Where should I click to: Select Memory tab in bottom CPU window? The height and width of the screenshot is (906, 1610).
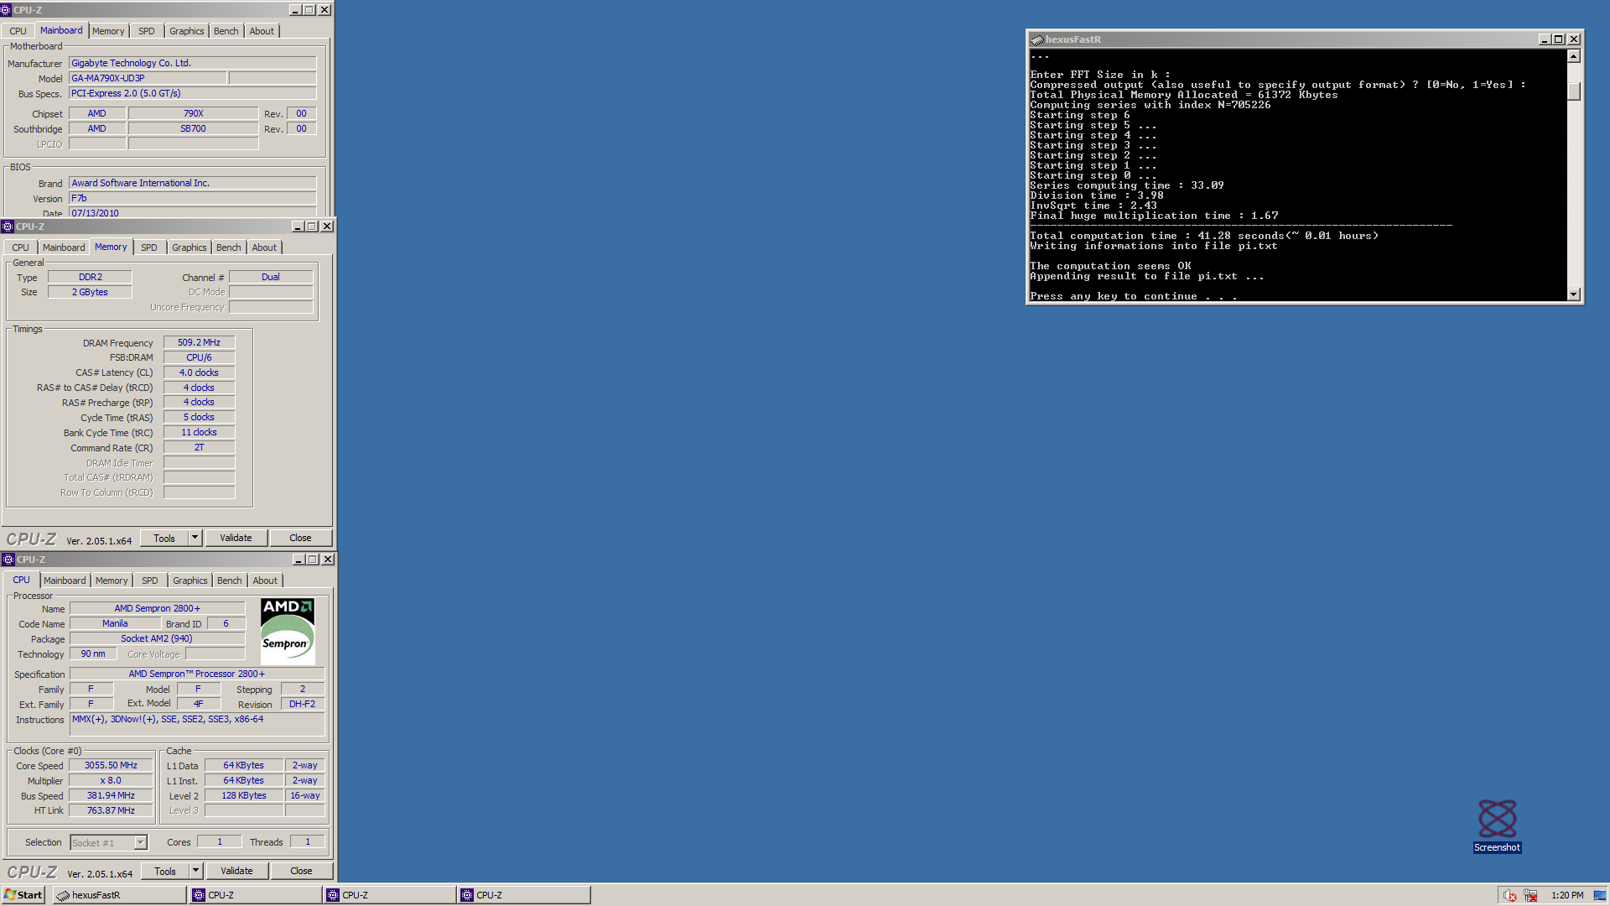[112, 581]
